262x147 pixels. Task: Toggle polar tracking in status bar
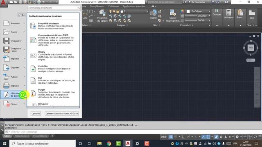click(188, 137)
